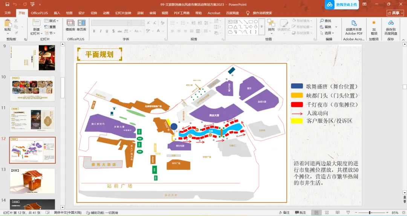Image resolution: width=407 pixels, height=216 pixels.
Task: Open the Single Page Library (单页库)
Action: [x=81, y=25]
